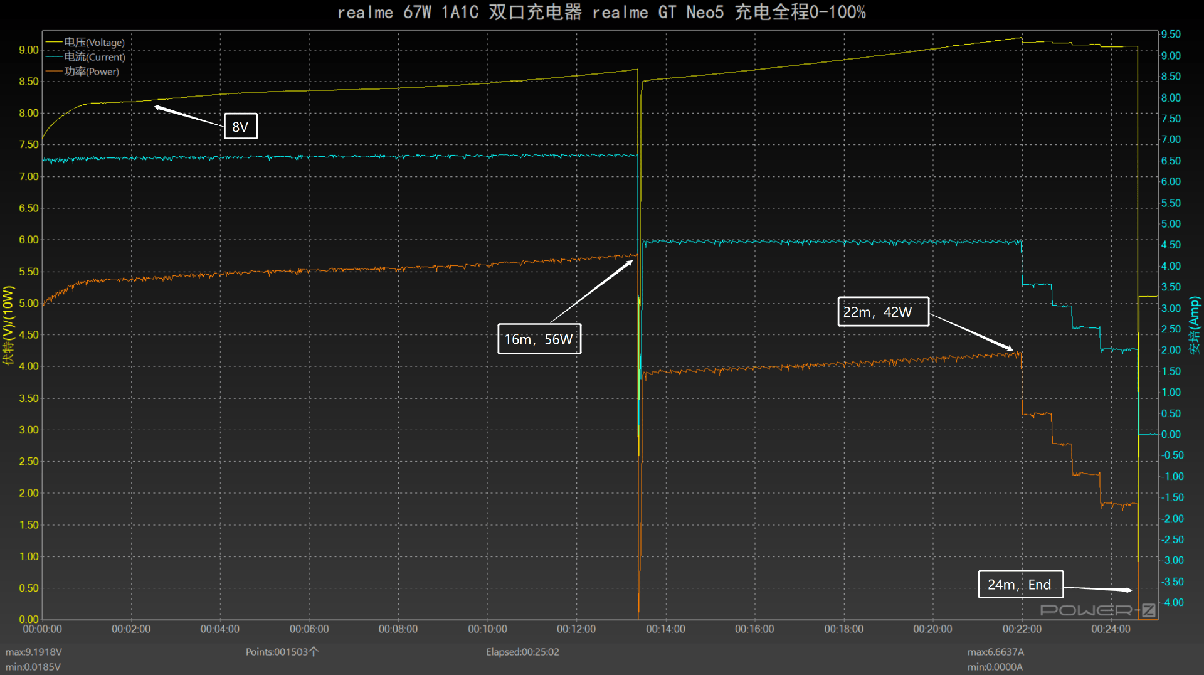
Task: Click the 00:00:00 time axis label
Action: point(42,629)
